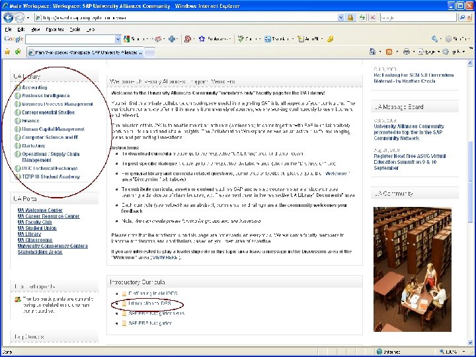Open the Tools dropdown in the command bar
476x357 pixels.
click(454, 52)
